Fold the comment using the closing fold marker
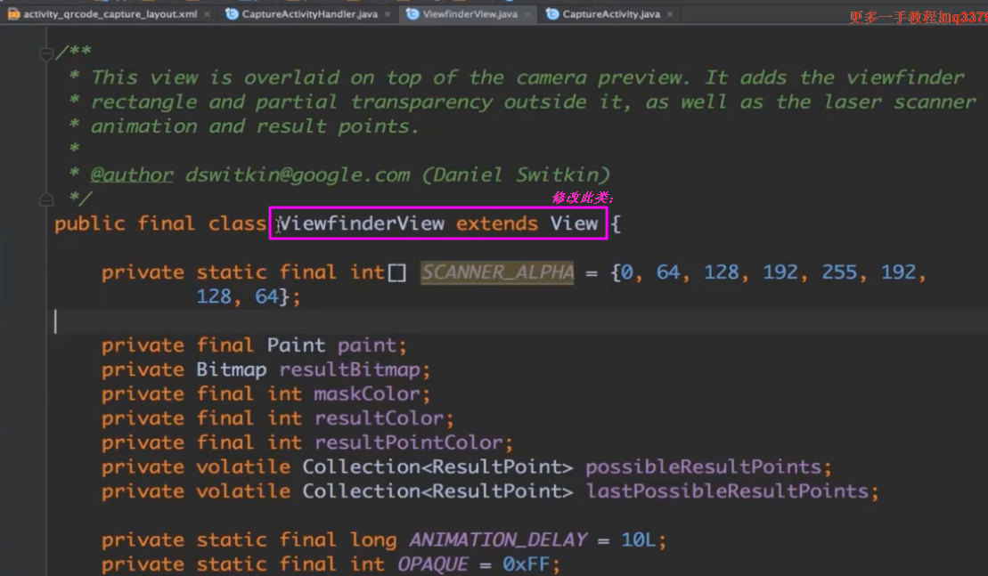 (46, 199)
